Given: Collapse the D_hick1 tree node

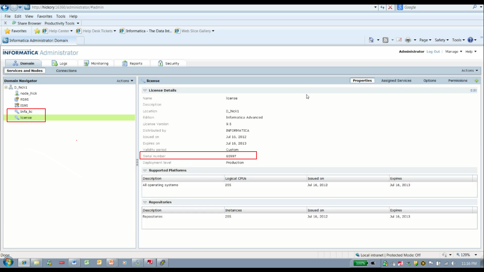Looking at the screenshot, I should [6, 87].
